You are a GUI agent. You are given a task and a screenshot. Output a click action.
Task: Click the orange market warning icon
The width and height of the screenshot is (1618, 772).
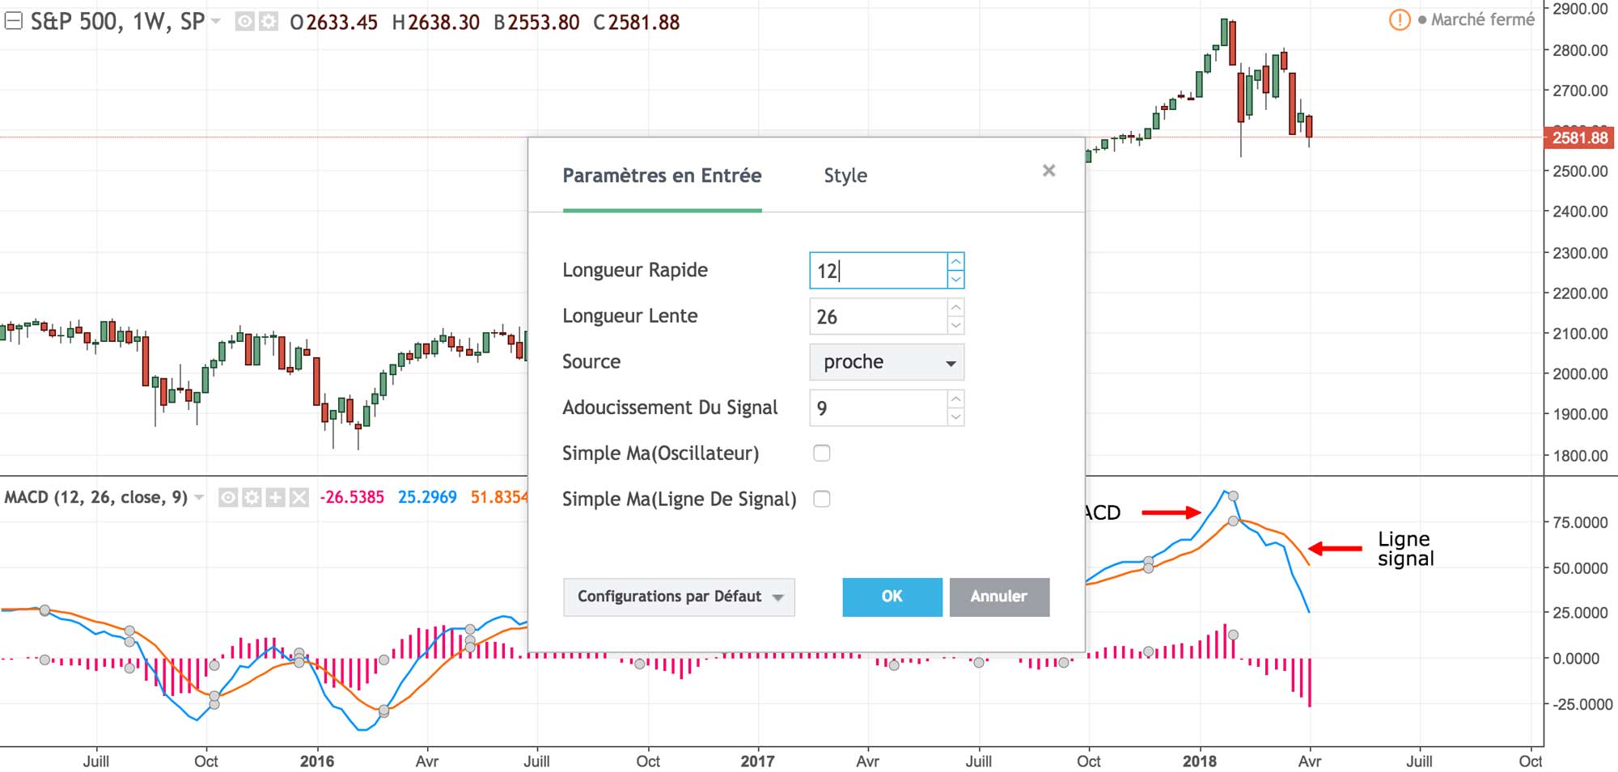pos(1399,20)
